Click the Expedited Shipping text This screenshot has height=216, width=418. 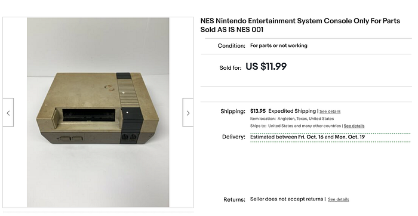[292, 111]
